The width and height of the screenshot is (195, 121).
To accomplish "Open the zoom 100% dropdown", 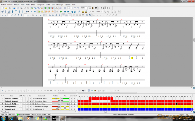I will pos(86,8).
